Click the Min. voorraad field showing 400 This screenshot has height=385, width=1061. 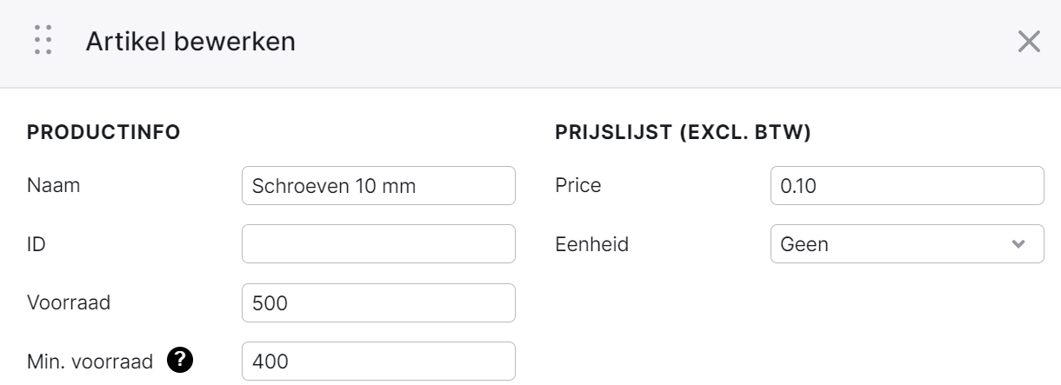tap(378, 361)
